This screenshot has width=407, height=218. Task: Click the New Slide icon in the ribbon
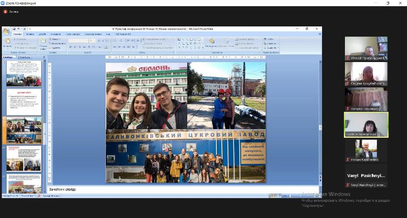[43, 42]
